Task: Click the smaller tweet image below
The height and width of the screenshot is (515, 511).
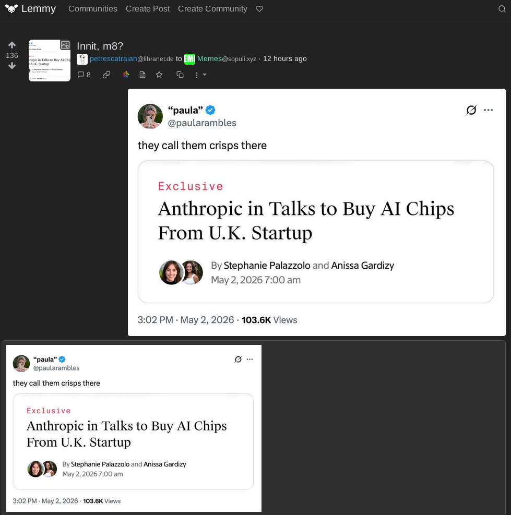Action: click(134, 428)
